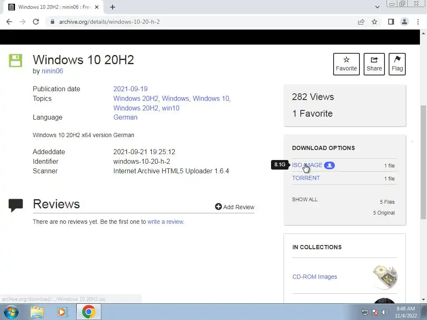Select the Windows 10 20H2 browser tab
The width and height of the screenshot is (427, 320).
pyautogui.click(x=53, y=7)
